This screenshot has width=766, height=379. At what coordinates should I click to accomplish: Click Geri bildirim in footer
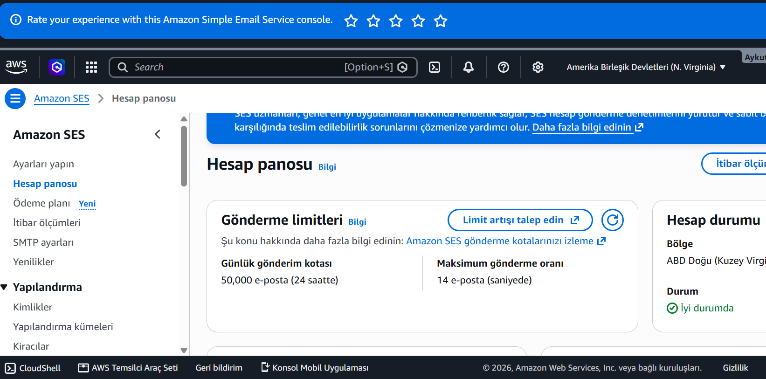click(219, 368)
